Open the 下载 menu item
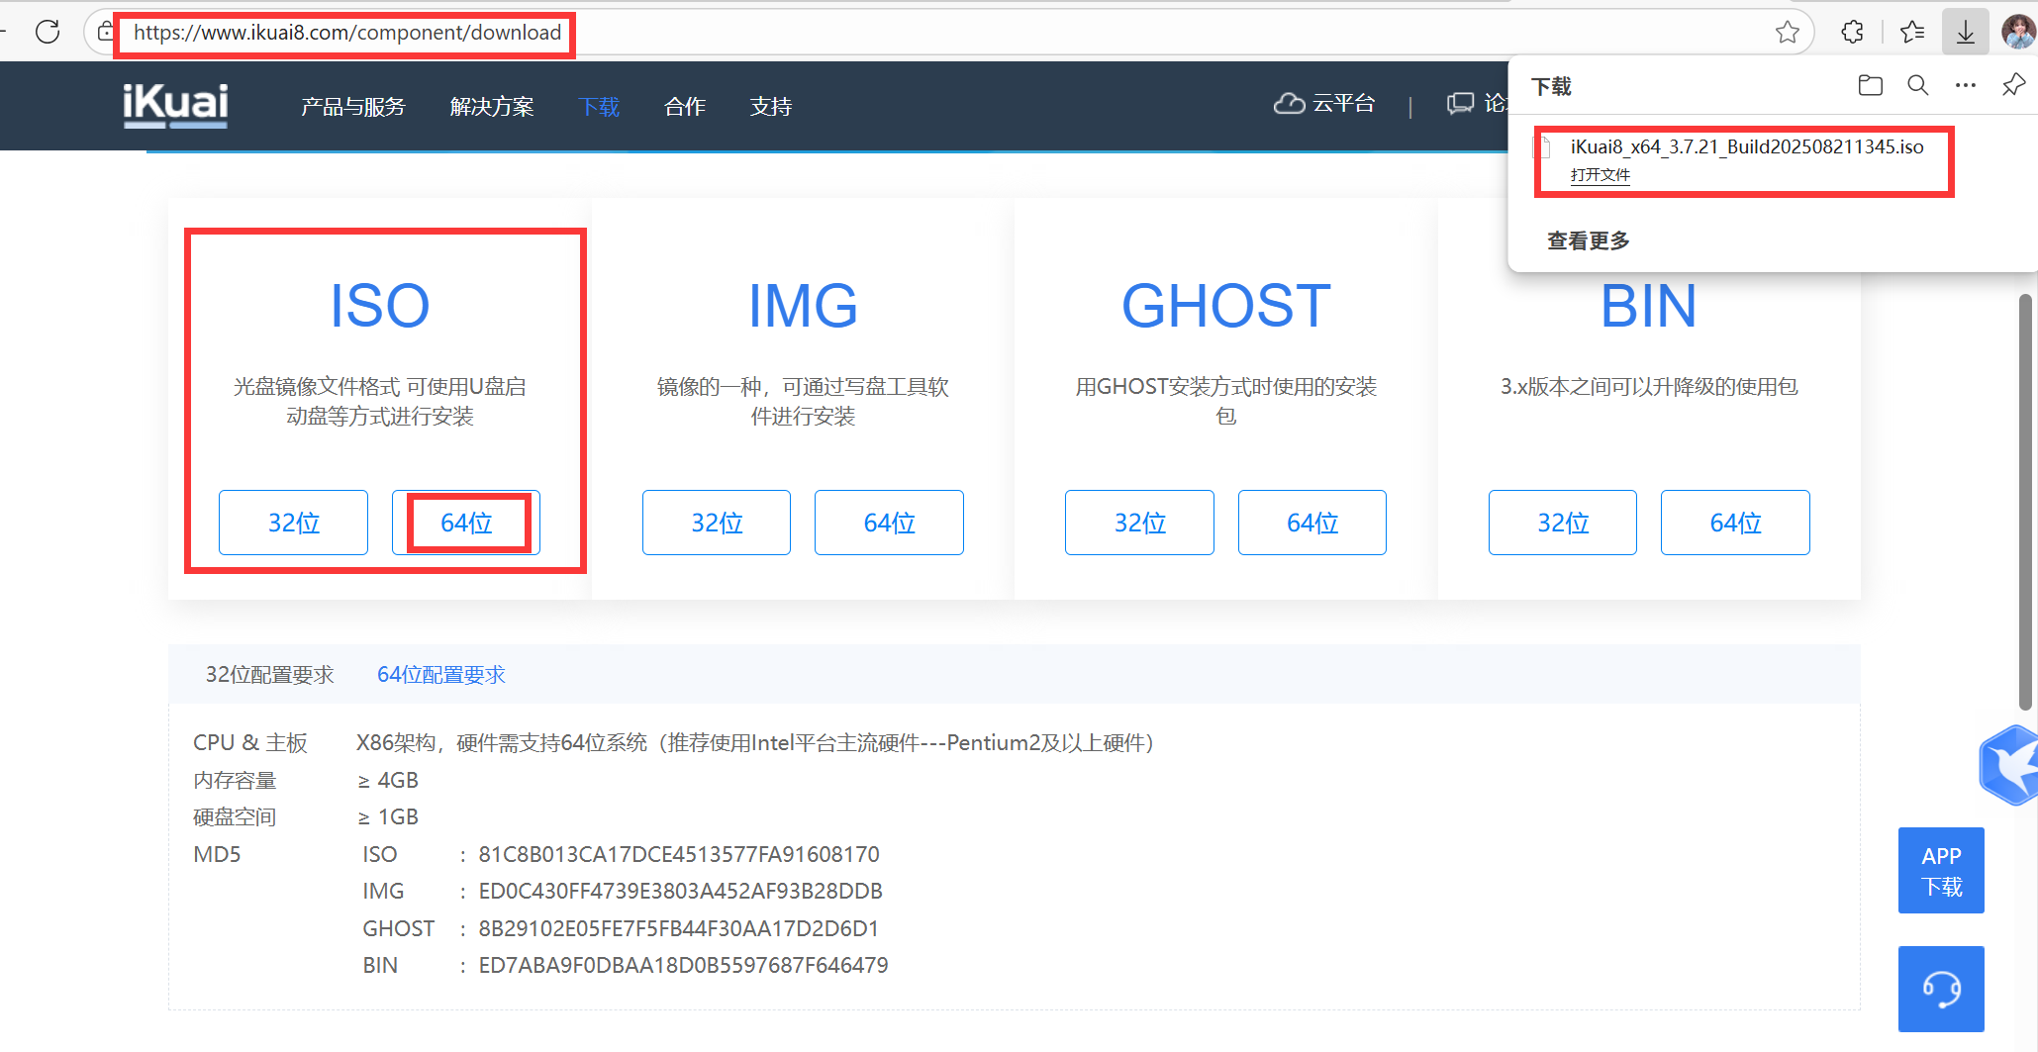 [x=599, y=106]
